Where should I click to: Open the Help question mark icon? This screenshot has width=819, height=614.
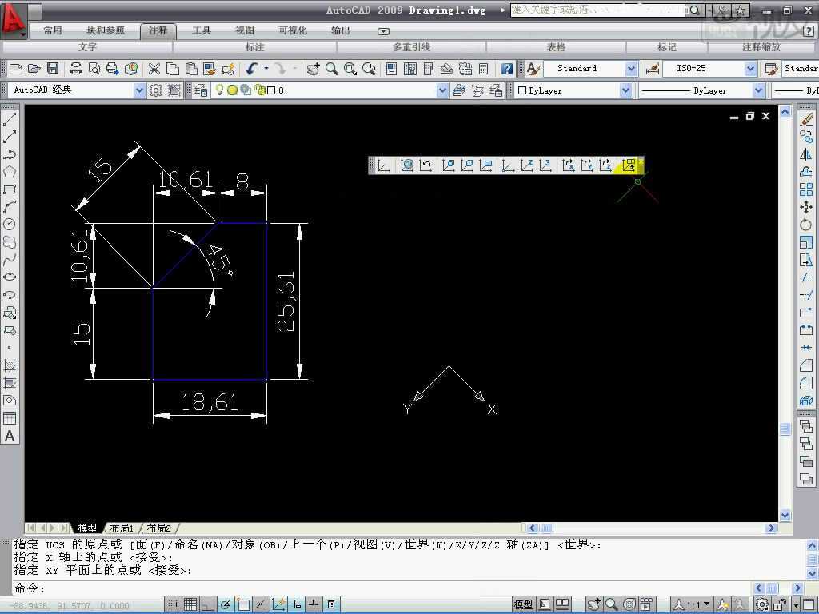tap(506, 69)
